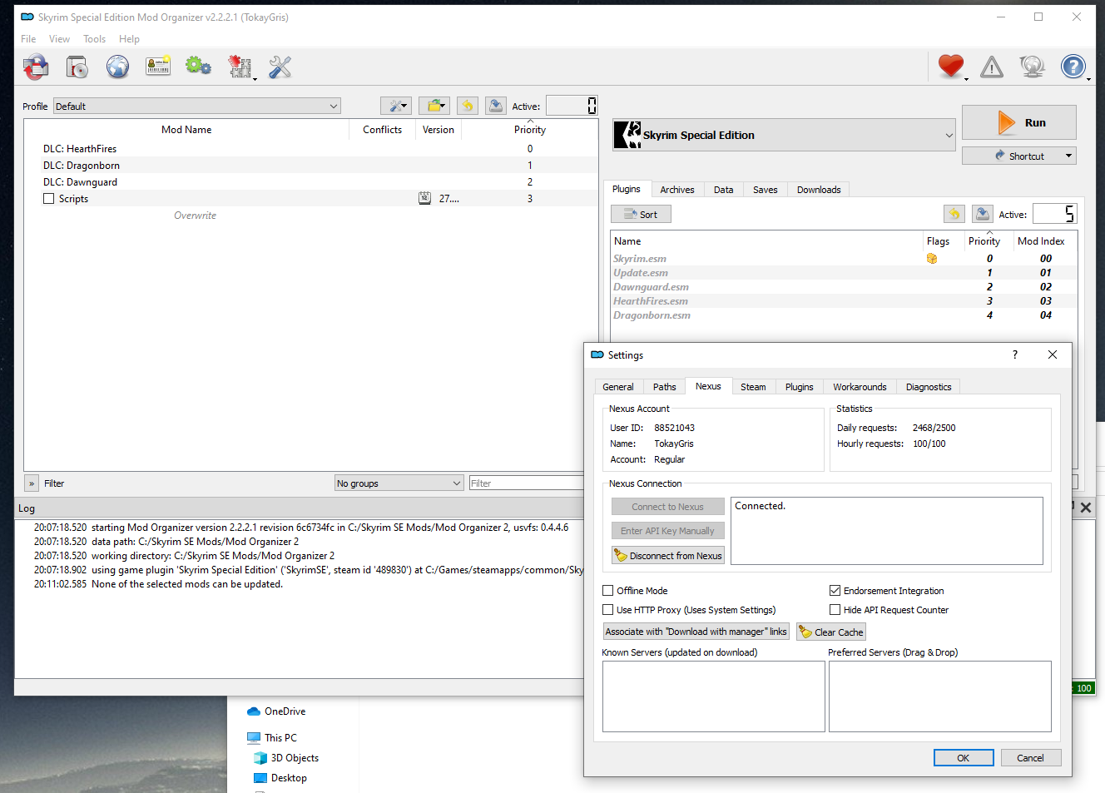Click the Clear Cache button
This screenshot has height=793, width=1105.
831,632
